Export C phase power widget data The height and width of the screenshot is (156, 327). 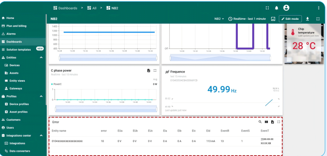149,70
